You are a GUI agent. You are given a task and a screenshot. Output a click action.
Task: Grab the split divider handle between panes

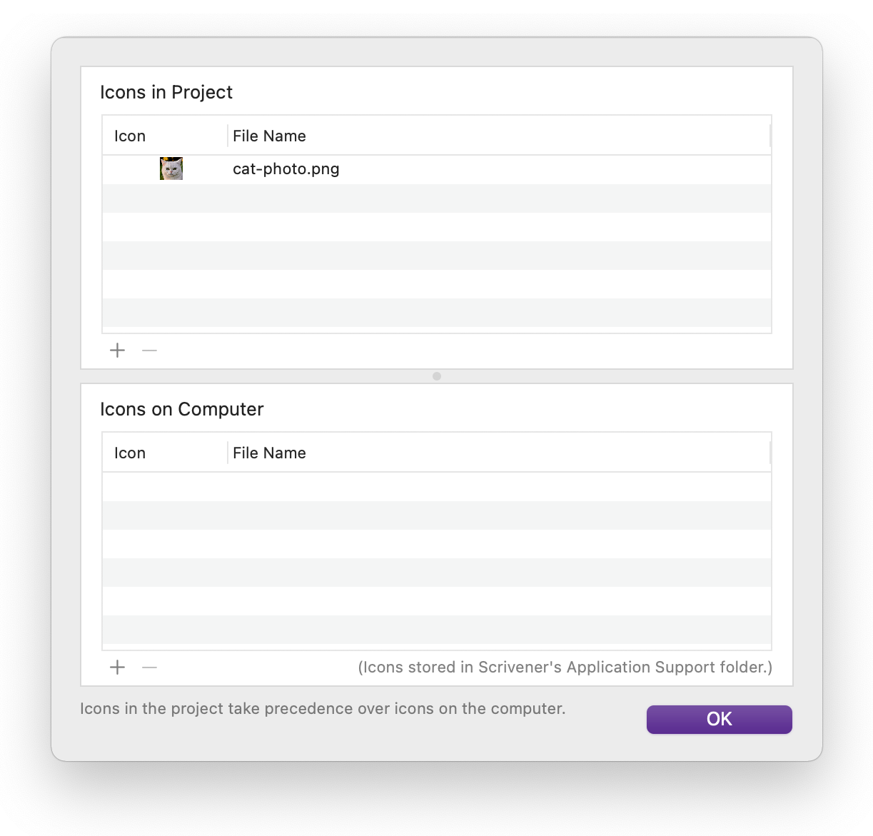click(x=437, y=376)
